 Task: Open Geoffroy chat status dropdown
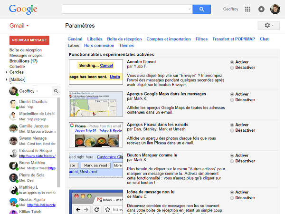tap(37, 91)
